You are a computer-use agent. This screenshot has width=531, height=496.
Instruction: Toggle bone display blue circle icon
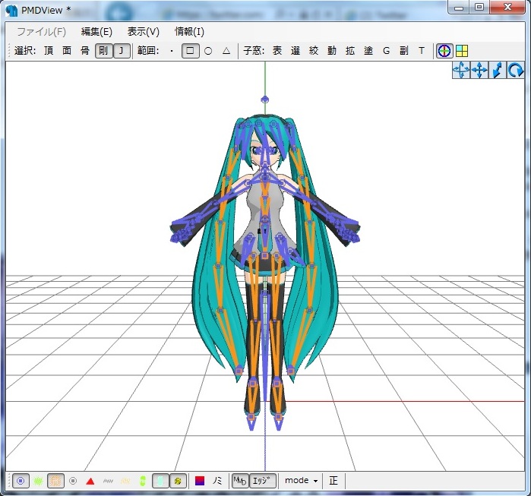pos(21,481)
